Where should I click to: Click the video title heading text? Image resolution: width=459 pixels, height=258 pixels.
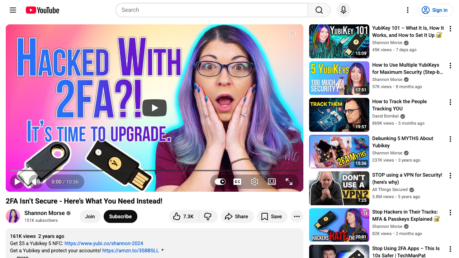click(84, 201)
